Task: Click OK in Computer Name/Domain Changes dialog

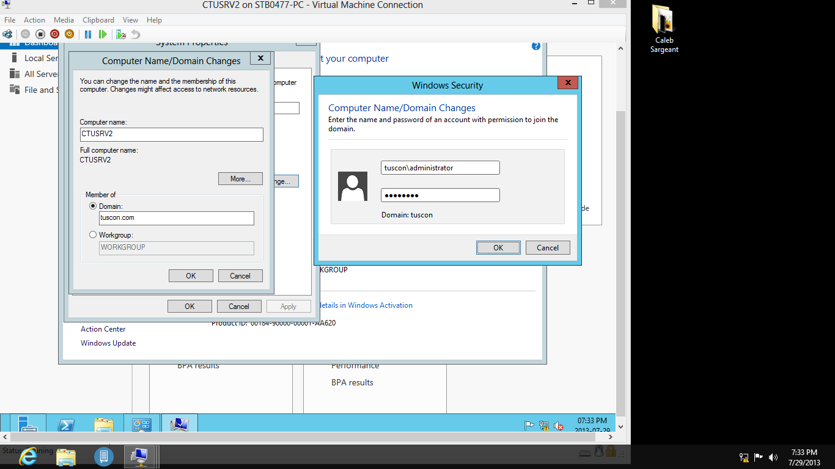Action: tap(191, 275)
